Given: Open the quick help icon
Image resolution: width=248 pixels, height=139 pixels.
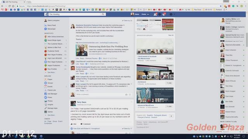Looking at the screenshot, I should 171,14.
